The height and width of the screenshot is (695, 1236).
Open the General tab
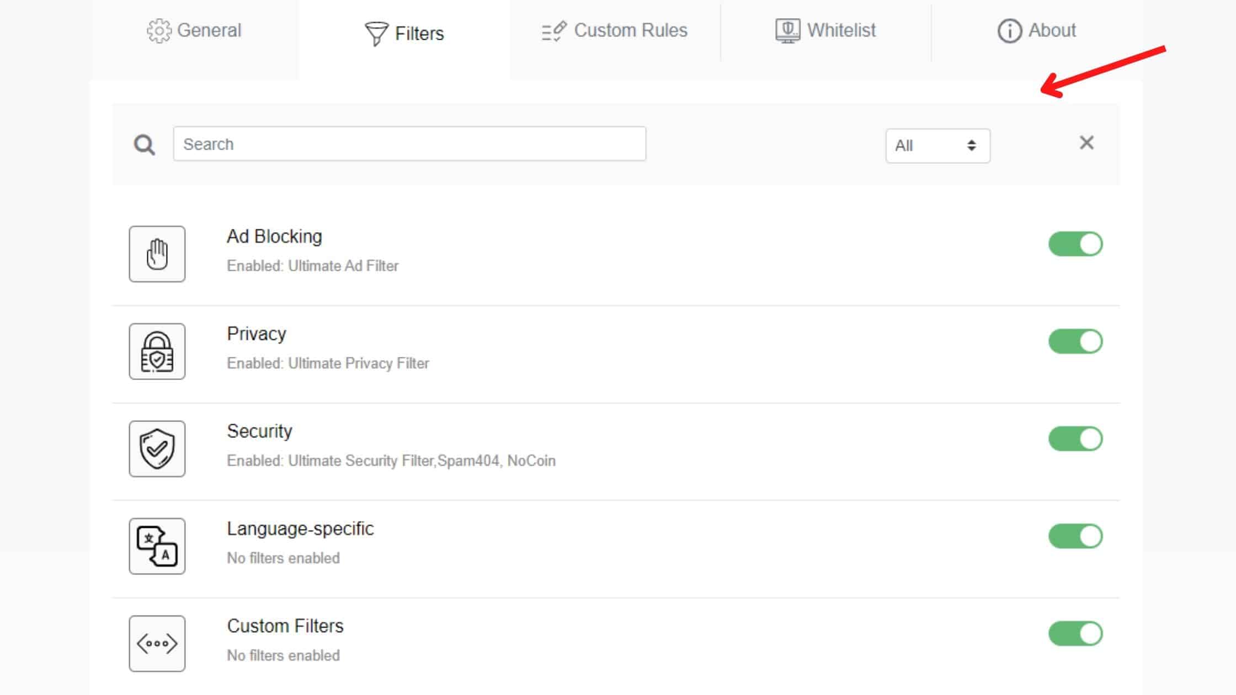tap(194, 30)
